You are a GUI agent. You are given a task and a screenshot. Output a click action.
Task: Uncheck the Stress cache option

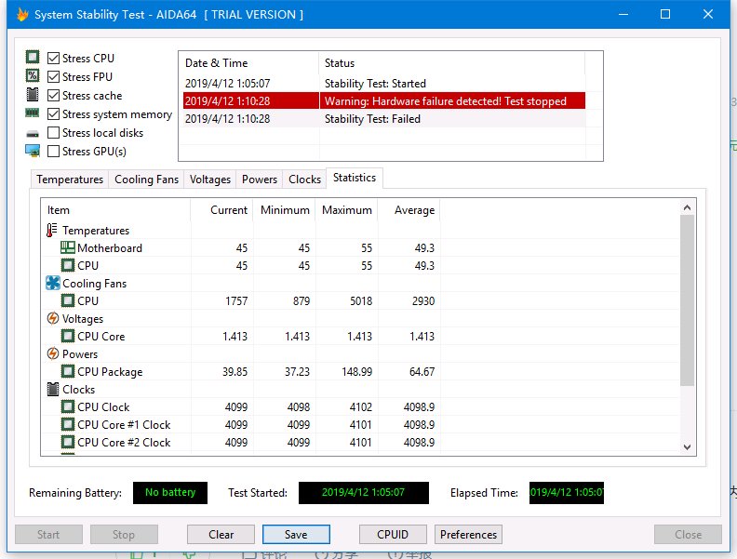pyautogui.click(x=54, y=96)
